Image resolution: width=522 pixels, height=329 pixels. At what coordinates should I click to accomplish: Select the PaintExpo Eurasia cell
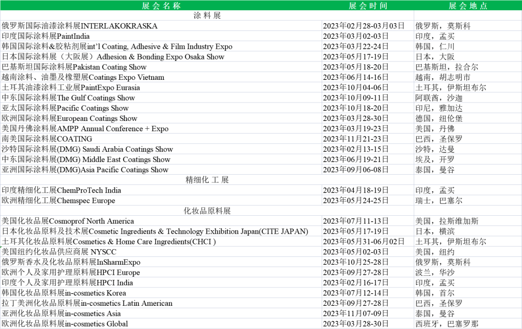(161, 88)
